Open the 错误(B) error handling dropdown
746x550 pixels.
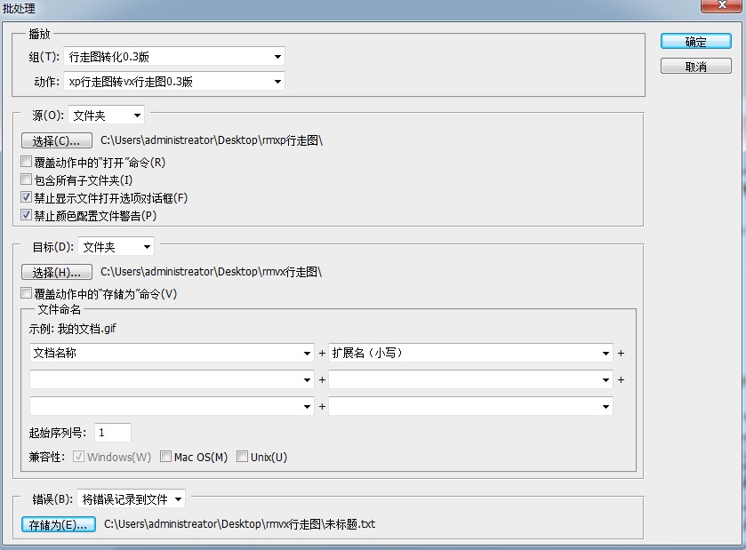pos(131,499)
